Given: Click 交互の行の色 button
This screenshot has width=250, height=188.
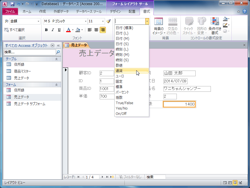Looking at the screenshot, I should [173, 26].
